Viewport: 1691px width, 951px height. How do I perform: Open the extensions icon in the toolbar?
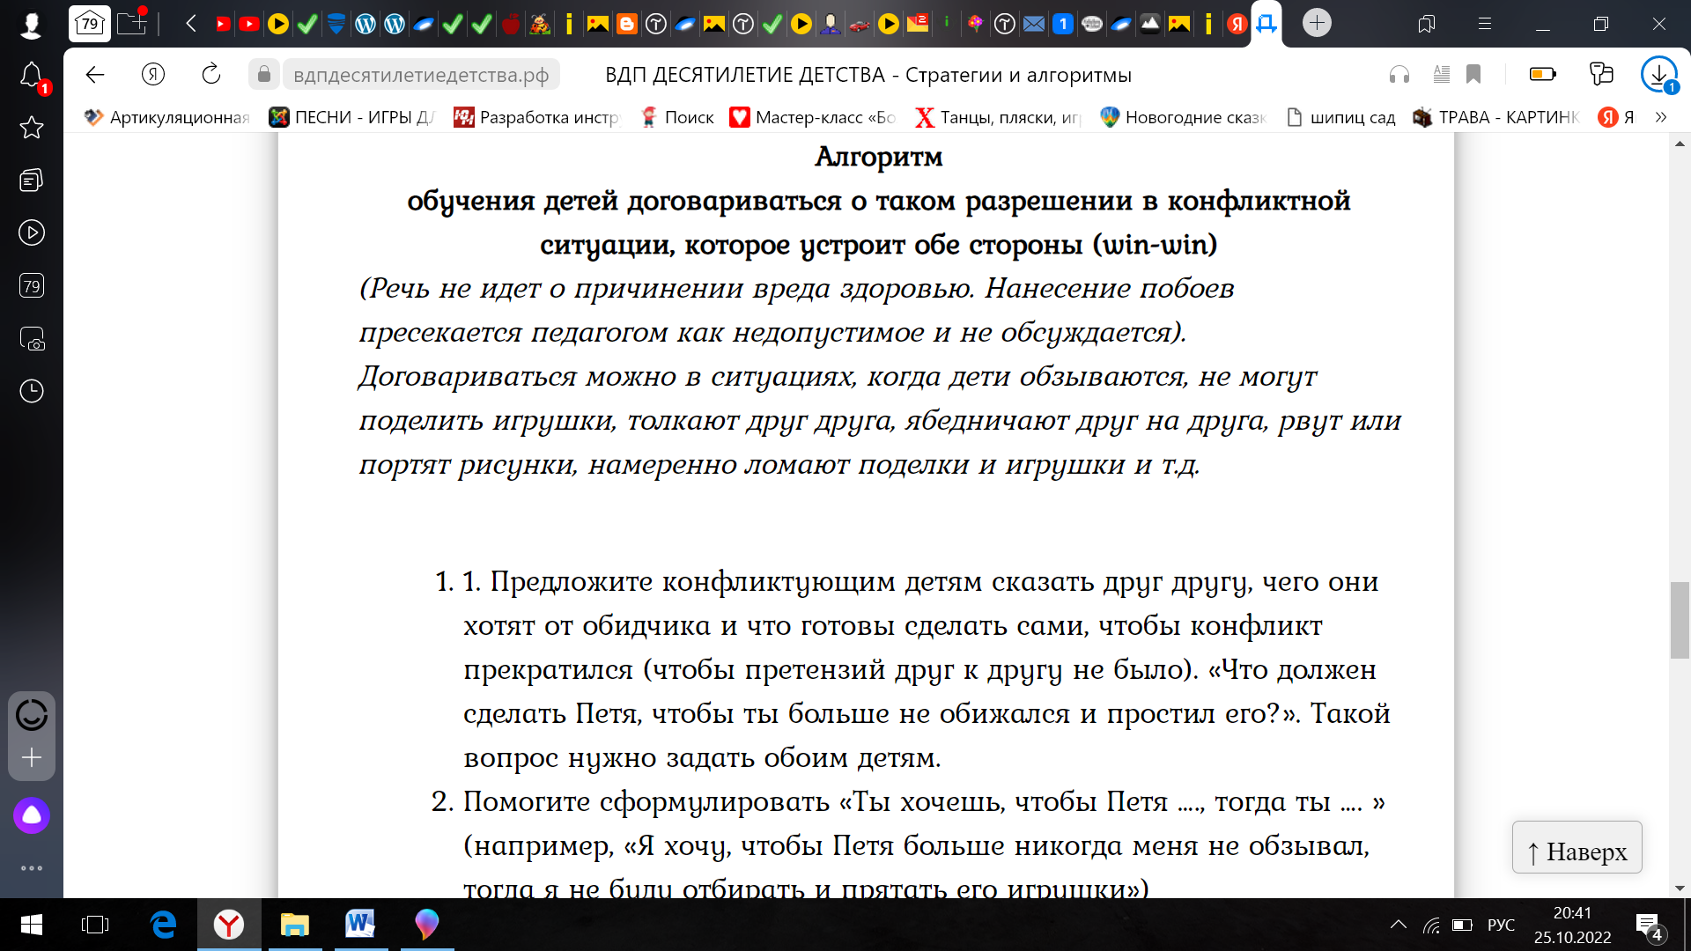1601,75
